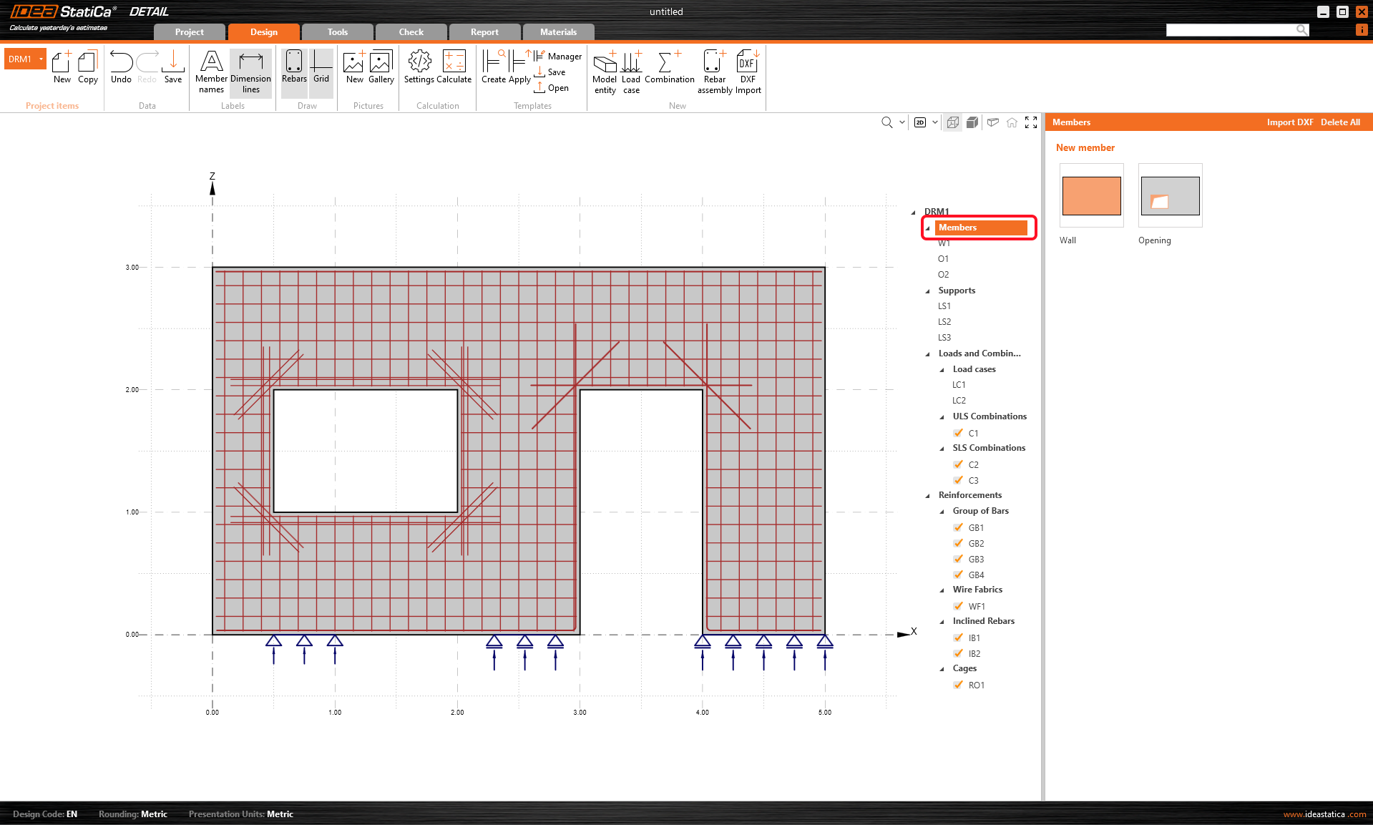Click Import DXF in the Members header
The width and height of the screenshot is (1373, 825).
(1290, 122)
